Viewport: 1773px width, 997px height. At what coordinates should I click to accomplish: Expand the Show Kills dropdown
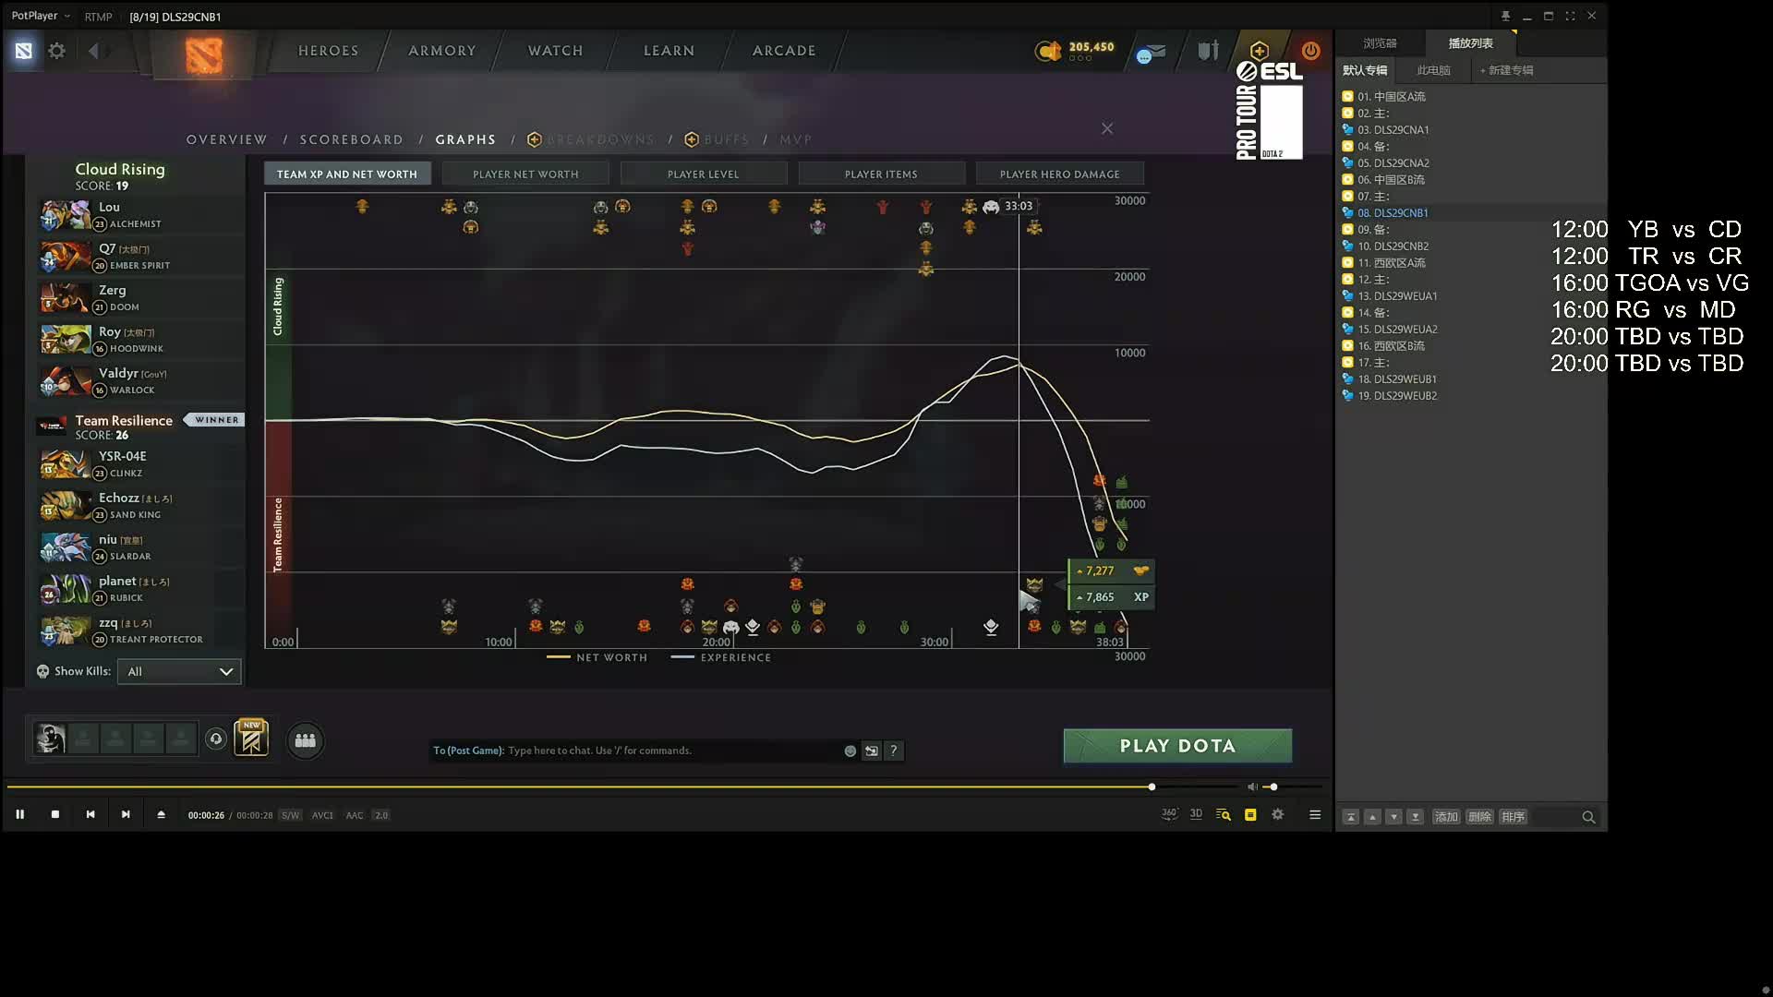pyautogui.click(x=179, y=671)
